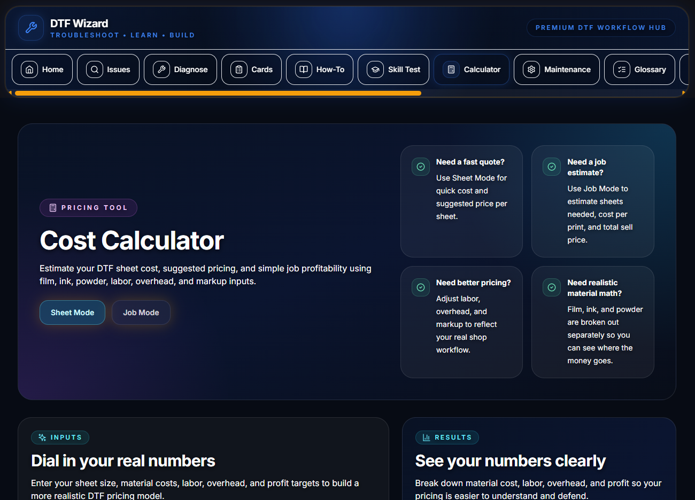Click the Home house icon
The height and width of the screenshot is (500, 695).
pyautogui.click(x=29, y=69)
